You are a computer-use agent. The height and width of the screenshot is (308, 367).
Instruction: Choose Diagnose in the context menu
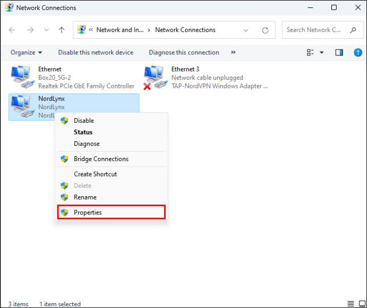[x=111, y=144]
